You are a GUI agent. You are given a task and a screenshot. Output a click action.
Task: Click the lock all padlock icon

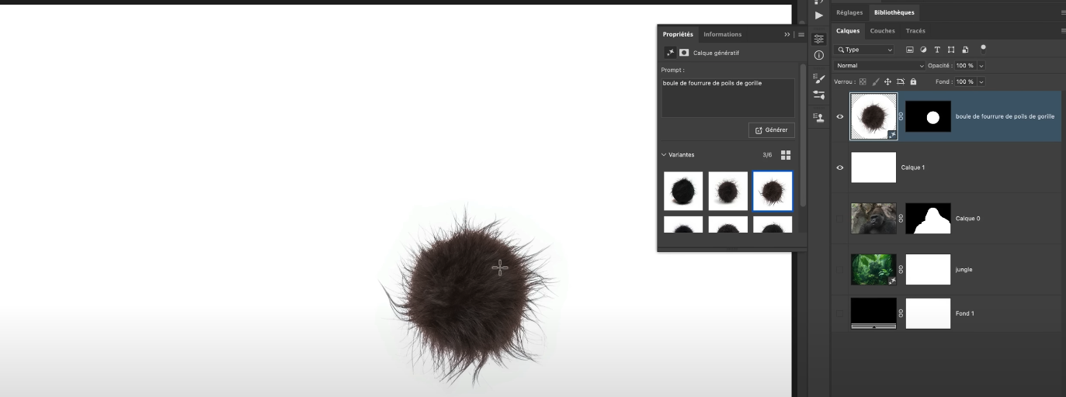pyautogui.click(x=913, y=81)
